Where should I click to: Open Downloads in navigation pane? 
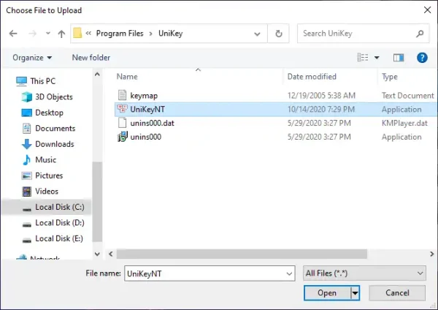click(55, 144)
